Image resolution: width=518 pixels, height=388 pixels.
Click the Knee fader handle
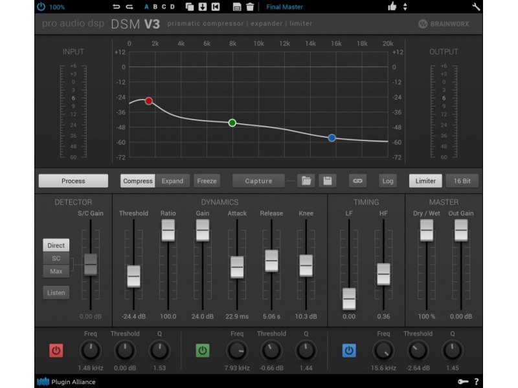(306, 265)
